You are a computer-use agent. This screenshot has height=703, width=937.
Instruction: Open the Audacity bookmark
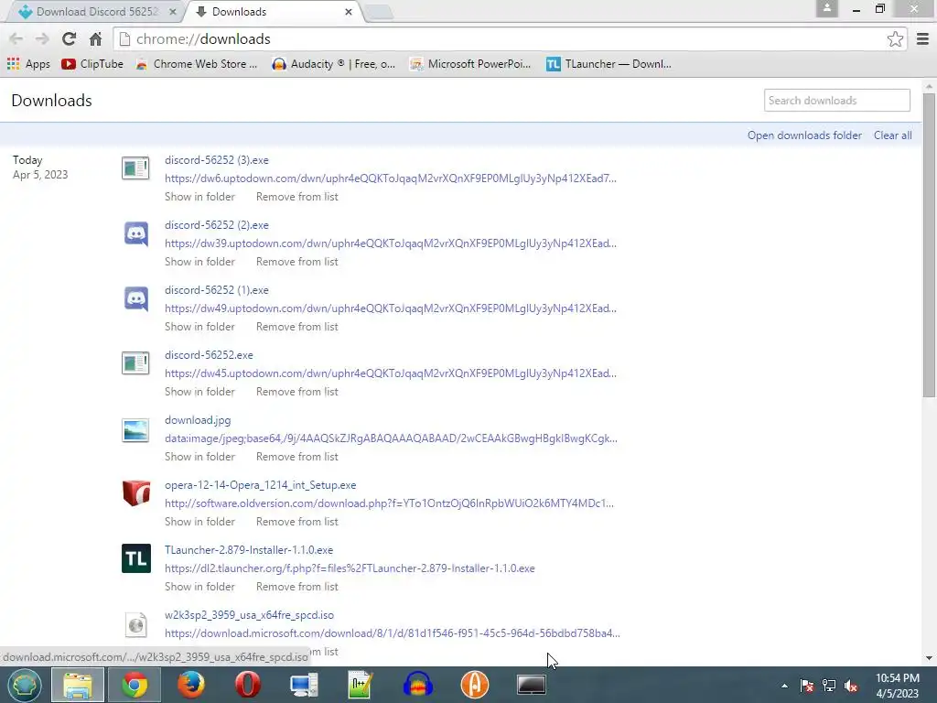click(x=333, y=64)
